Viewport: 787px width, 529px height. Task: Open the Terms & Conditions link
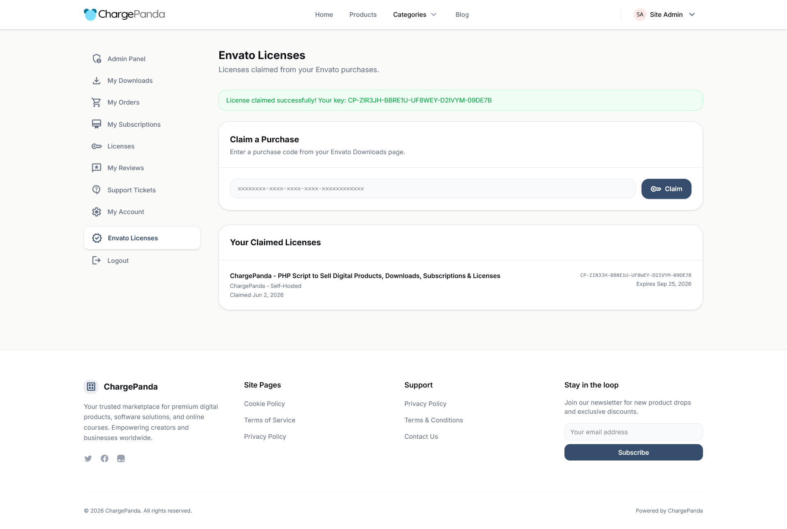coord(434,420)
